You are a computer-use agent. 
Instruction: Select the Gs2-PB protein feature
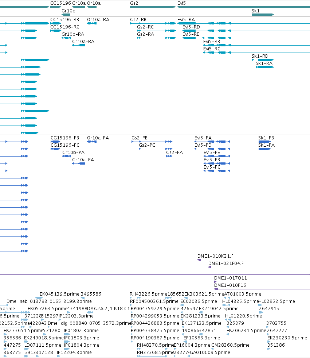(152, 142)
